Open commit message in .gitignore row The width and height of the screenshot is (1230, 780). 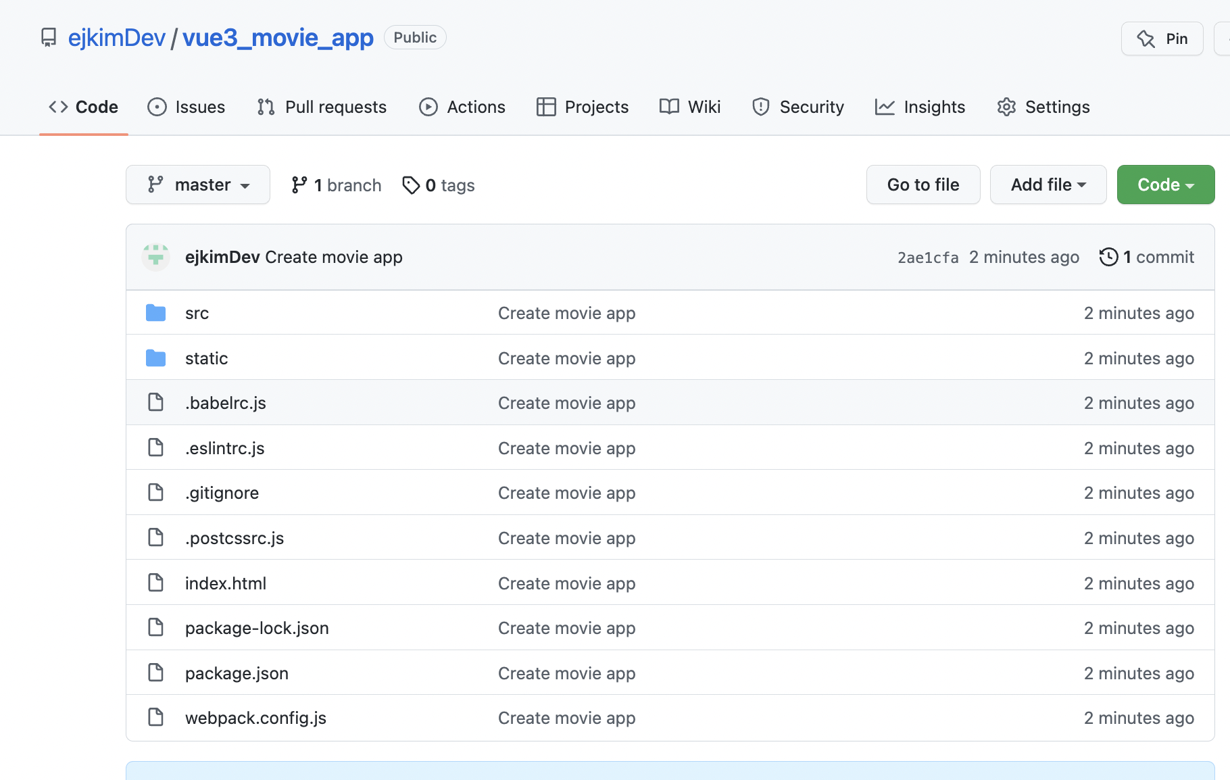pos(566,493)
